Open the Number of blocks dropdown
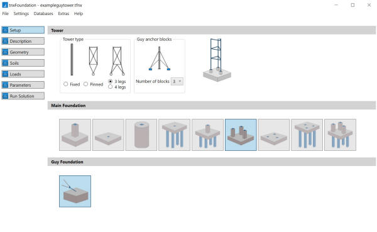 [x=177, y=81]
